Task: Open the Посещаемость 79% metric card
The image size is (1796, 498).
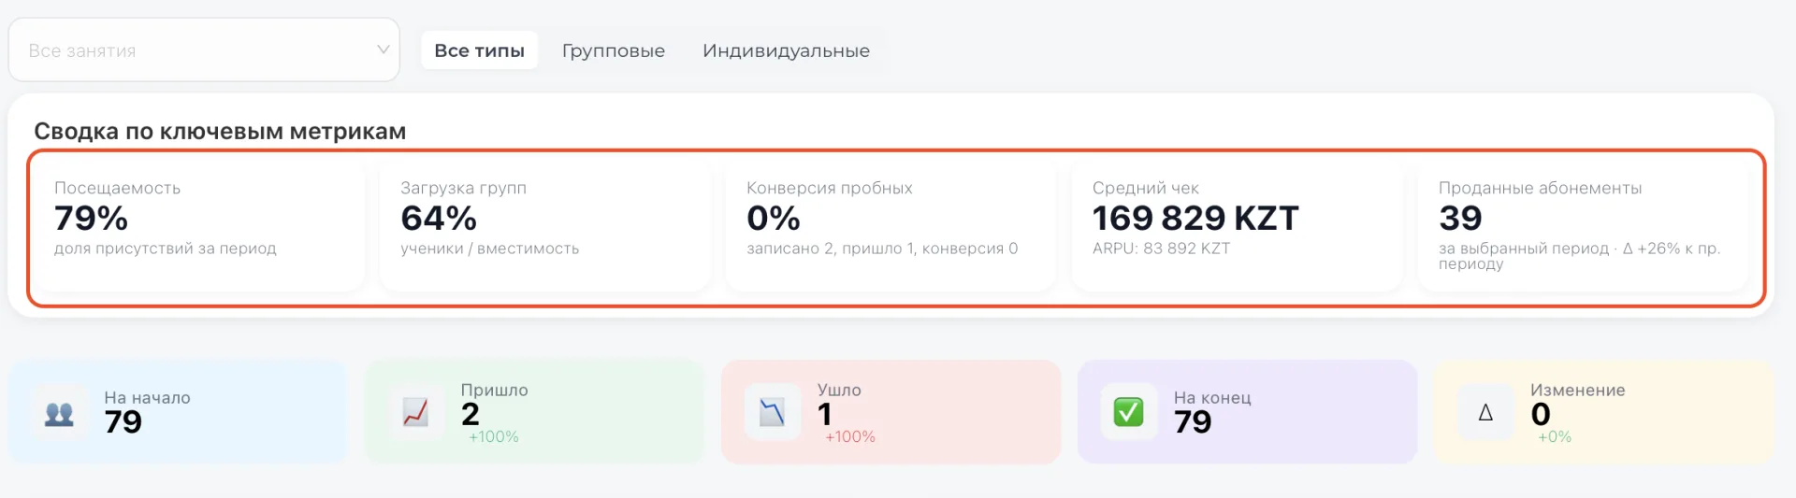Action: click(199, 225)
